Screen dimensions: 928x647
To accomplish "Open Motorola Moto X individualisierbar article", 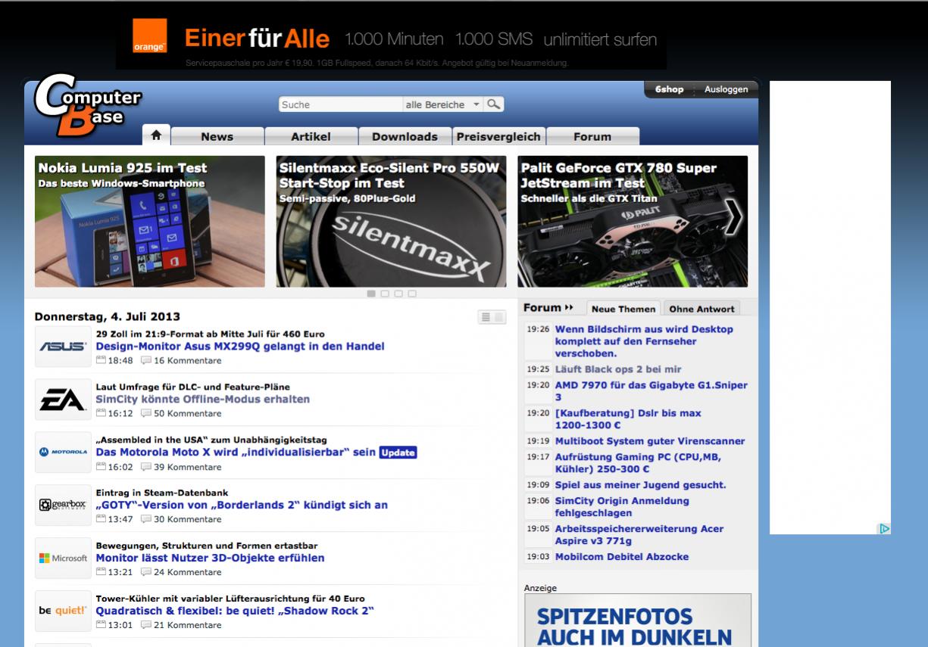I will pos(236,453).
